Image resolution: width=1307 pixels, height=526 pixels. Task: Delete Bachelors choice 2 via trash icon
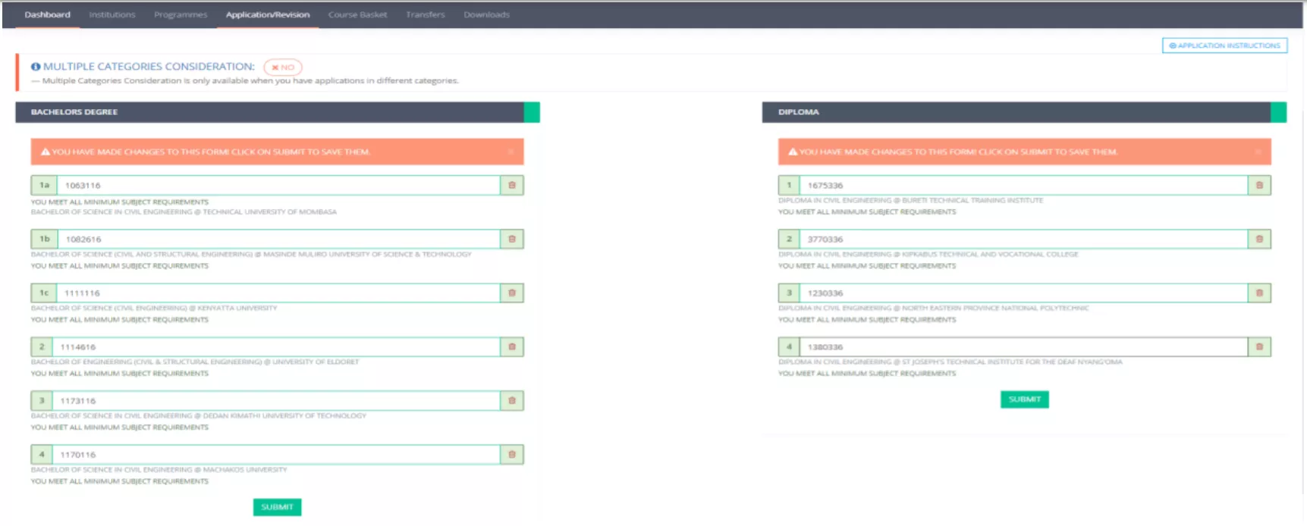[x=512, y=346]
